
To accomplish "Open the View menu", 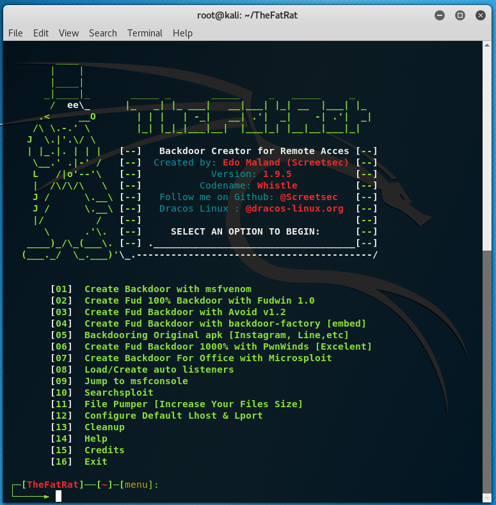I will tap(68, 33).
